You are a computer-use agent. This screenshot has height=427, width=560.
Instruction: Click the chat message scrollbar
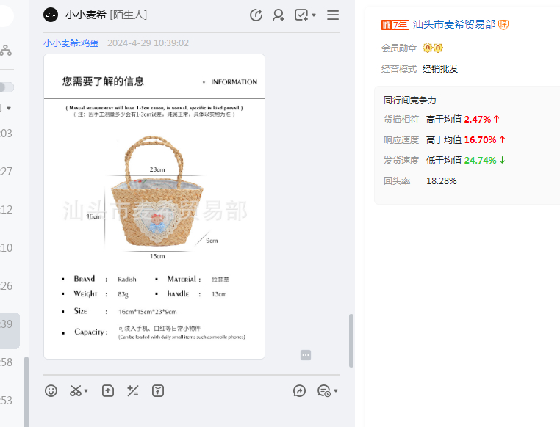pyautogui.click(x=351, y=340)
